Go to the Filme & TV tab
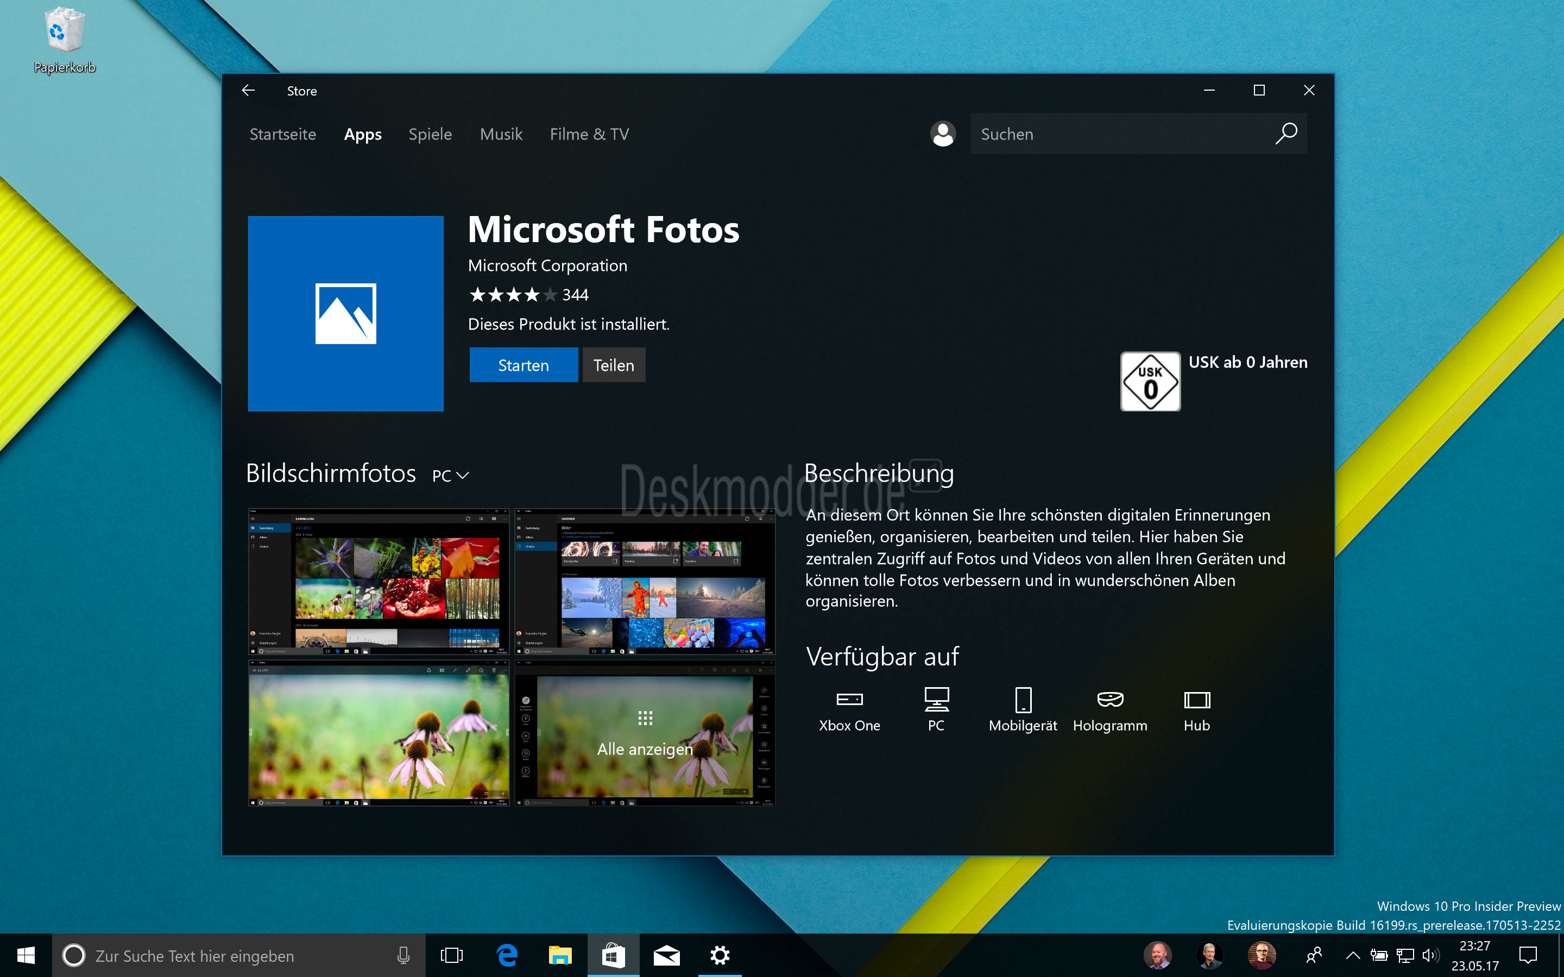Viewport: 1564px width, 977px height. pyautogui.click(x=589, y=134)
